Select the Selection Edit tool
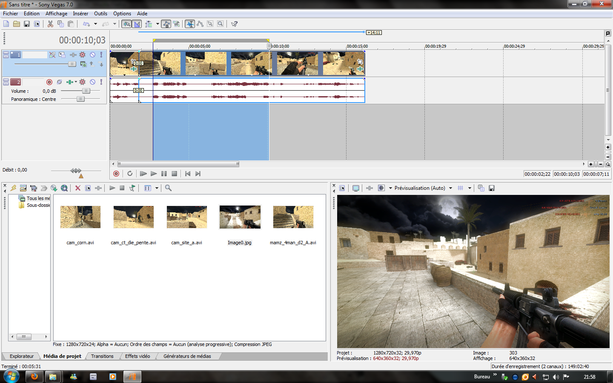613x383 pixels. 210,24
